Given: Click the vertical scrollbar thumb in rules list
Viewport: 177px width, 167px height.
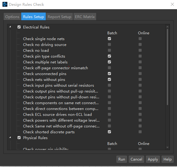Looking at the screenshot, I should pyautogui.click(x=167, y=67).
